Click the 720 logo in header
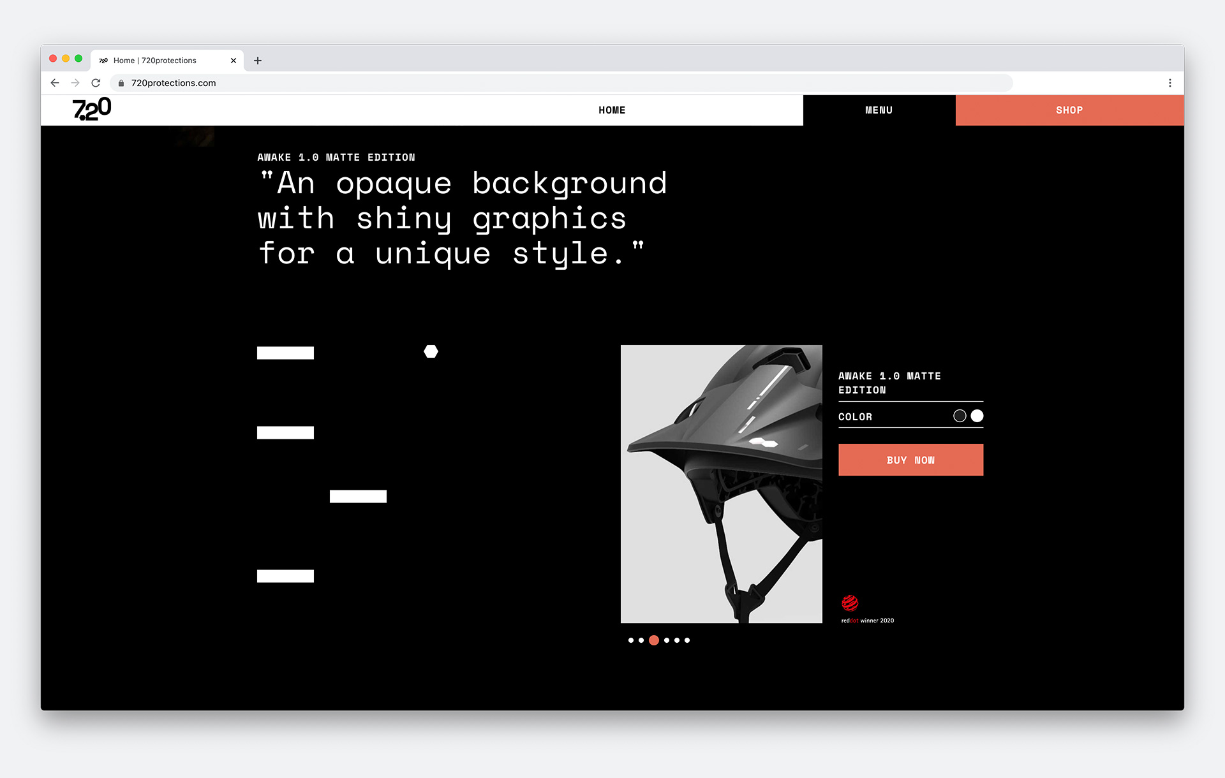This screenshot has height=778, width=1225. [x=92, y=109]
